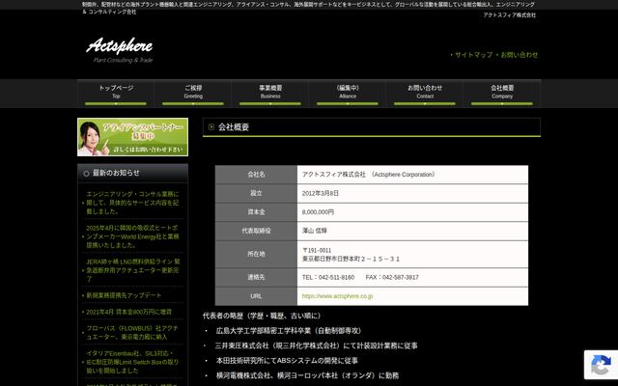Click the FAX:042-587-3817 text

point(392,278)
